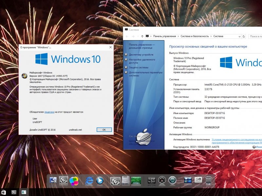Image resolution: width=262 pixels, height=196 pixels.
Task: Go back in the Система window
Action: [127, 36]
